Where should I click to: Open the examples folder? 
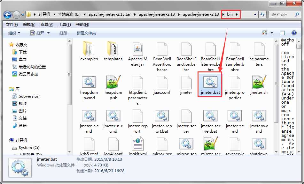[89, 51]
